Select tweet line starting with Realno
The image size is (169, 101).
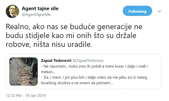74,27
